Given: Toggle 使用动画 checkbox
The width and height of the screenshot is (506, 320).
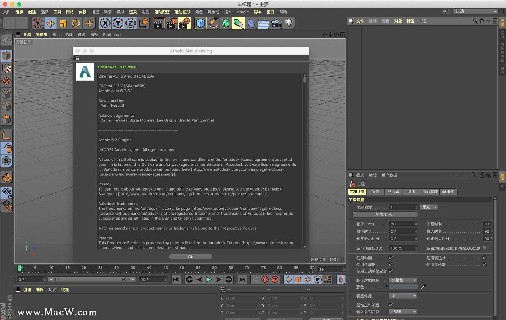Looking at the screenshot, I should (x=391, y=257).
